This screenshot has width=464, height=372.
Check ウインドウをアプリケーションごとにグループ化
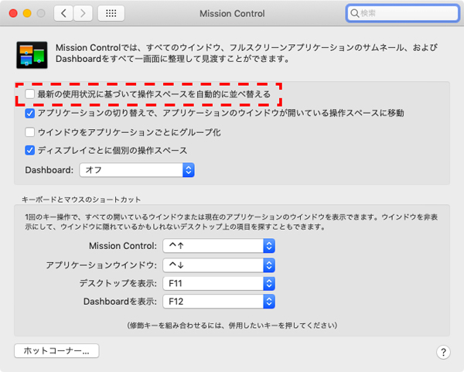(x=30, y=132)
